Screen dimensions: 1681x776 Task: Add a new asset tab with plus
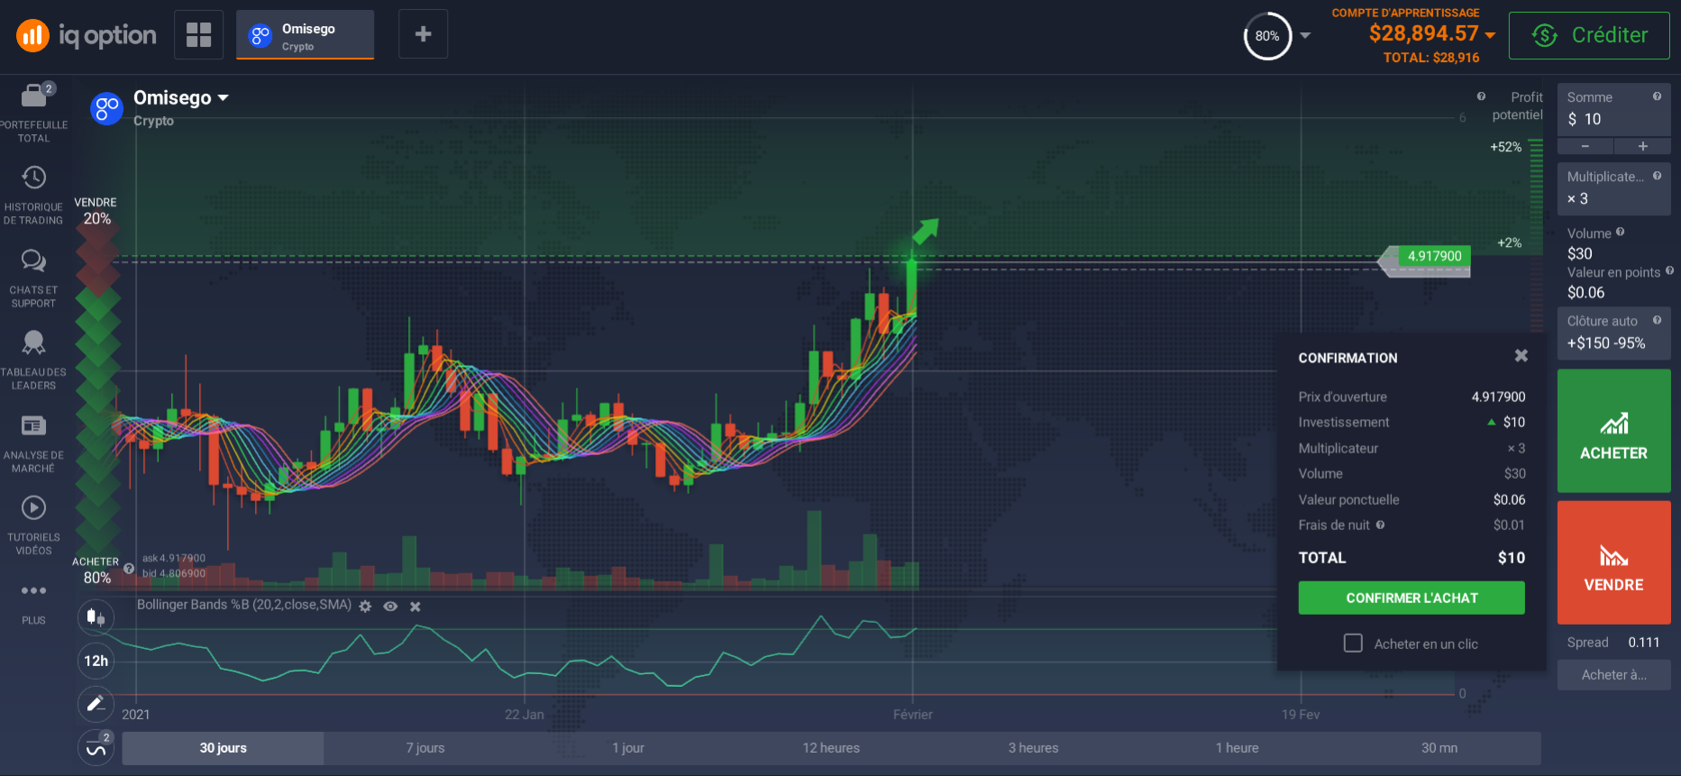(423, 34)
